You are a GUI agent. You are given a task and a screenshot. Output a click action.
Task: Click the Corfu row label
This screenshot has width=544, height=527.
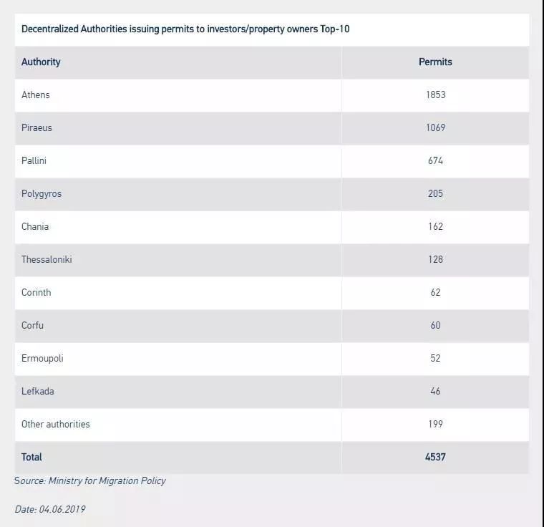tap(32, 326)
